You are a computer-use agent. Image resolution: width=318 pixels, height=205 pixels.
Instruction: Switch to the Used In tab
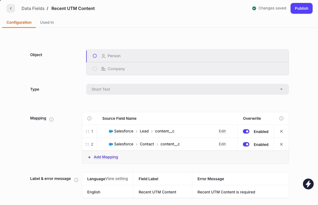(47, 22)
